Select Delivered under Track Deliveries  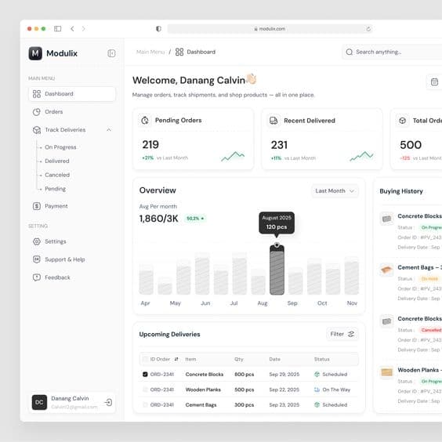pyautogui.click(x=57, y=161)
